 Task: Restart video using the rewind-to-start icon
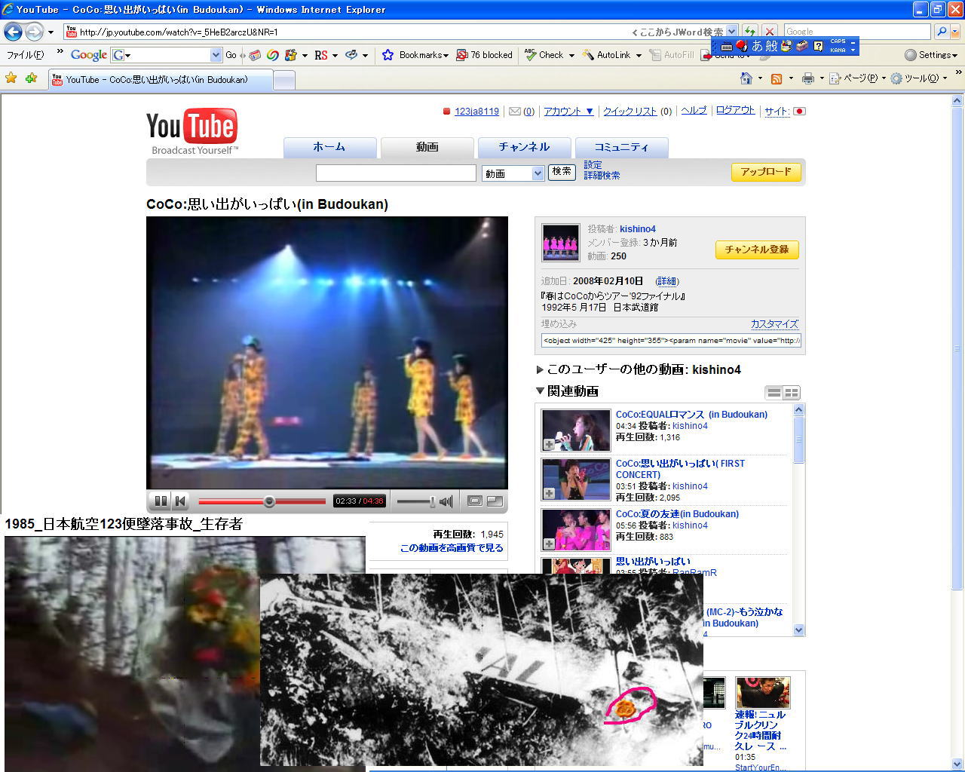[x=179, y=501]
